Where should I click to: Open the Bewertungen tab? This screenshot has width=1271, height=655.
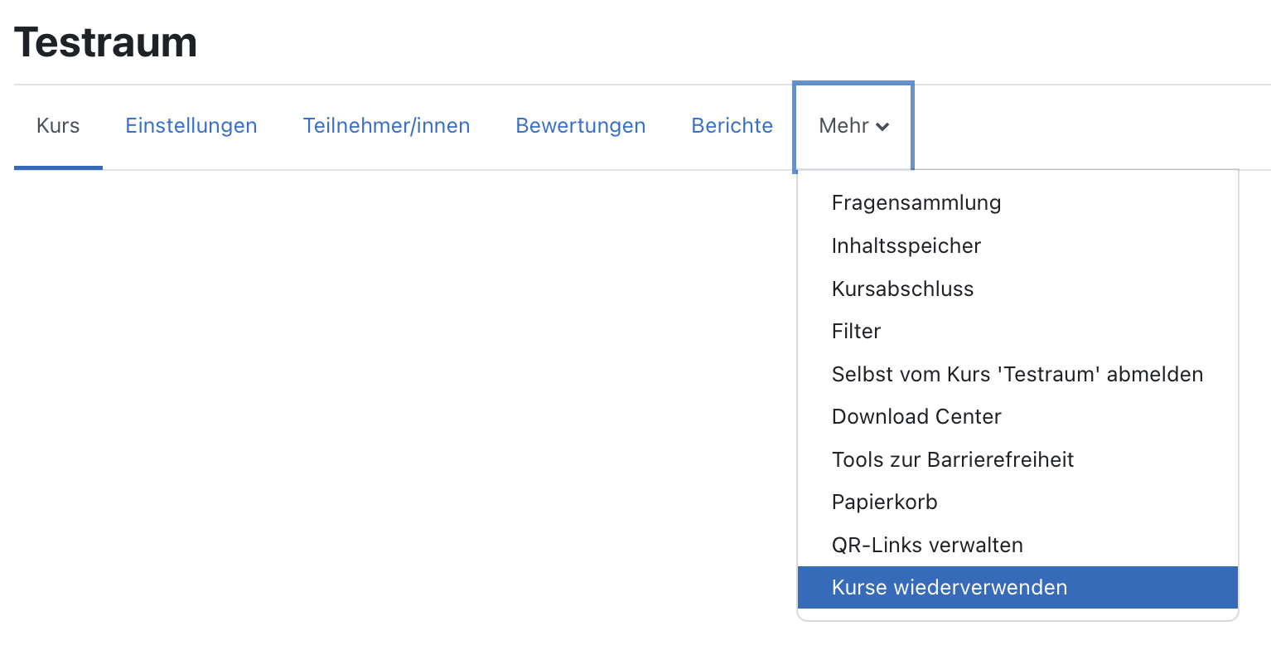tap(580, 125)
